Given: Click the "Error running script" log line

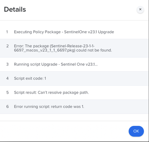Looking at the screenshot, I should 49,106.
